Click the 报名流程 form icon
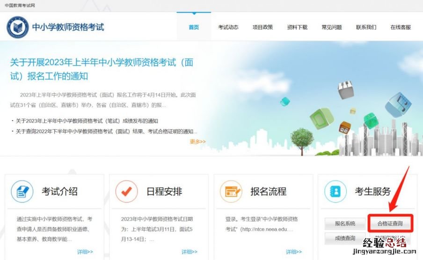 [231, 192]
